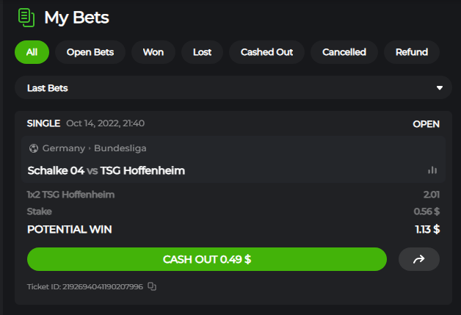The image size is (461, 315).
Task: Click the OPEN status label
Action: point(426,124)
